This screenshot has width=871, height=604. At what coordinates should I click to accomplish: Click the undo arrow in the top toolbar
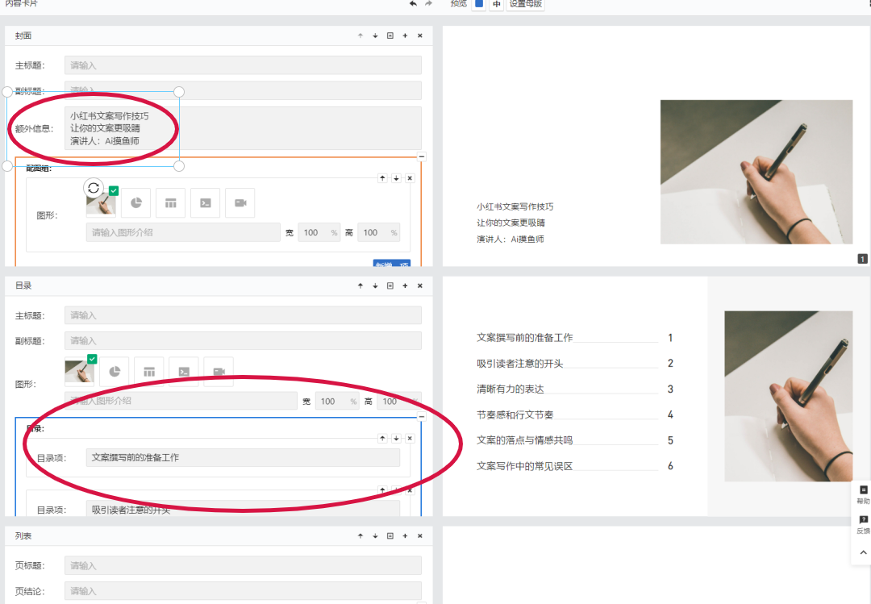(x=413, y=4)
